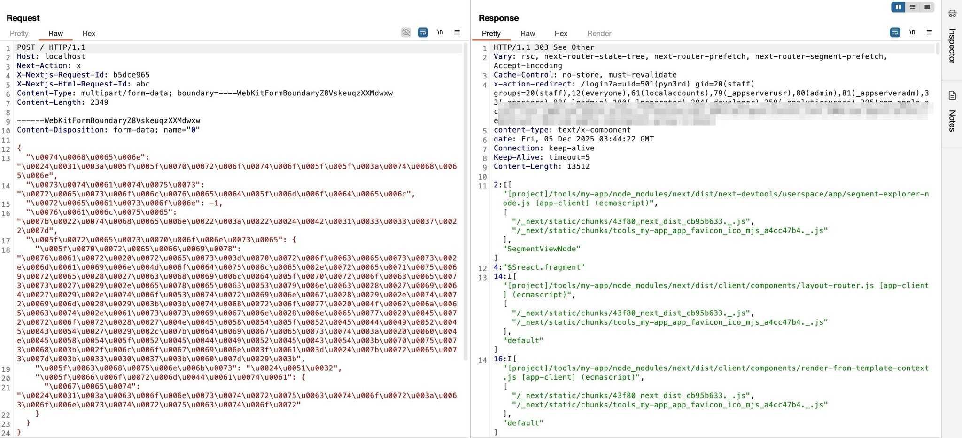Click the hidden-characters eye icon above the Request
This screenshot has height=438, width=962.
pos(405,32)
